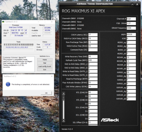142x132 pixels.
Task: Click the ASRock logo
Action: 110,120
